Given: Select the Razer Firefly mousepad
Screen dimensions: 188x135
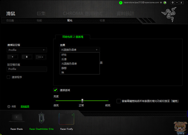Looking at the screenshot, I should [x=67, y=121].
